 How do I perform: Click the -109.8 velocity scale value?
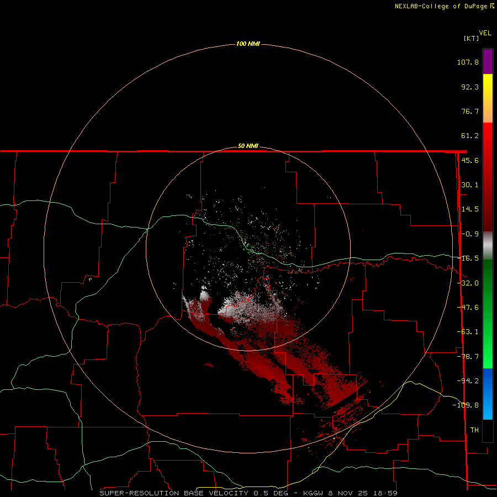pyautogui.click(x=466, y=405)
